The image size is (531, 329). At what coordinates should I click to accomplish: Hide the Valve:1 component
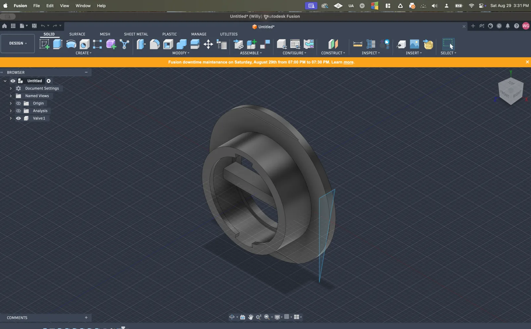[19, 118]
